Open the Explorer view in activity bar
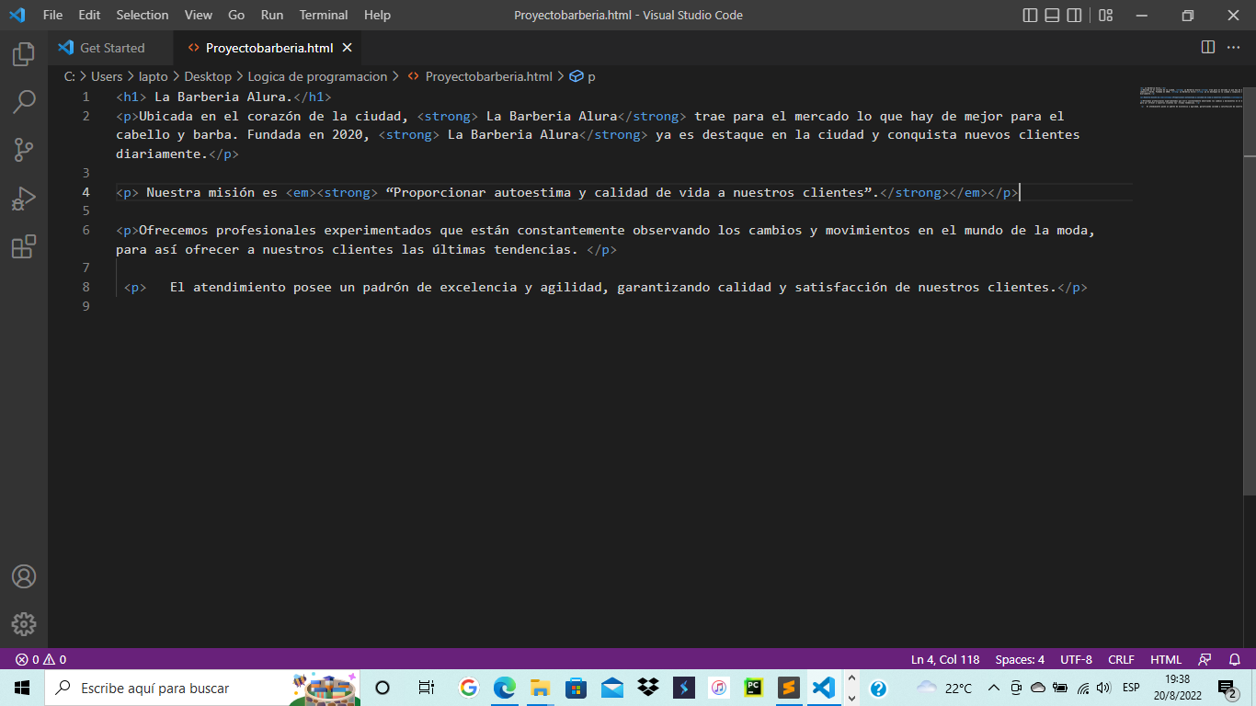Screen dimensions: 1256x706 coord(24,54)
